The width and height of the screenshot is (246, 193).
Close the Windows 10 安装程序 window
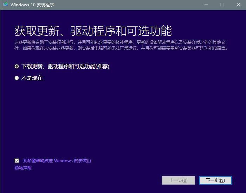(238, 5)
